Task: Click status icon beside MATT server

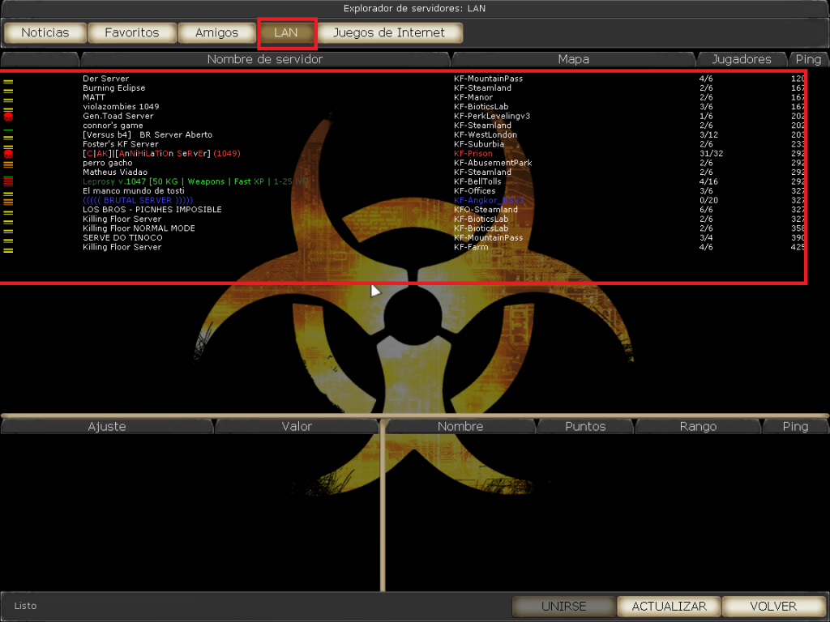Action: [8, 100]
